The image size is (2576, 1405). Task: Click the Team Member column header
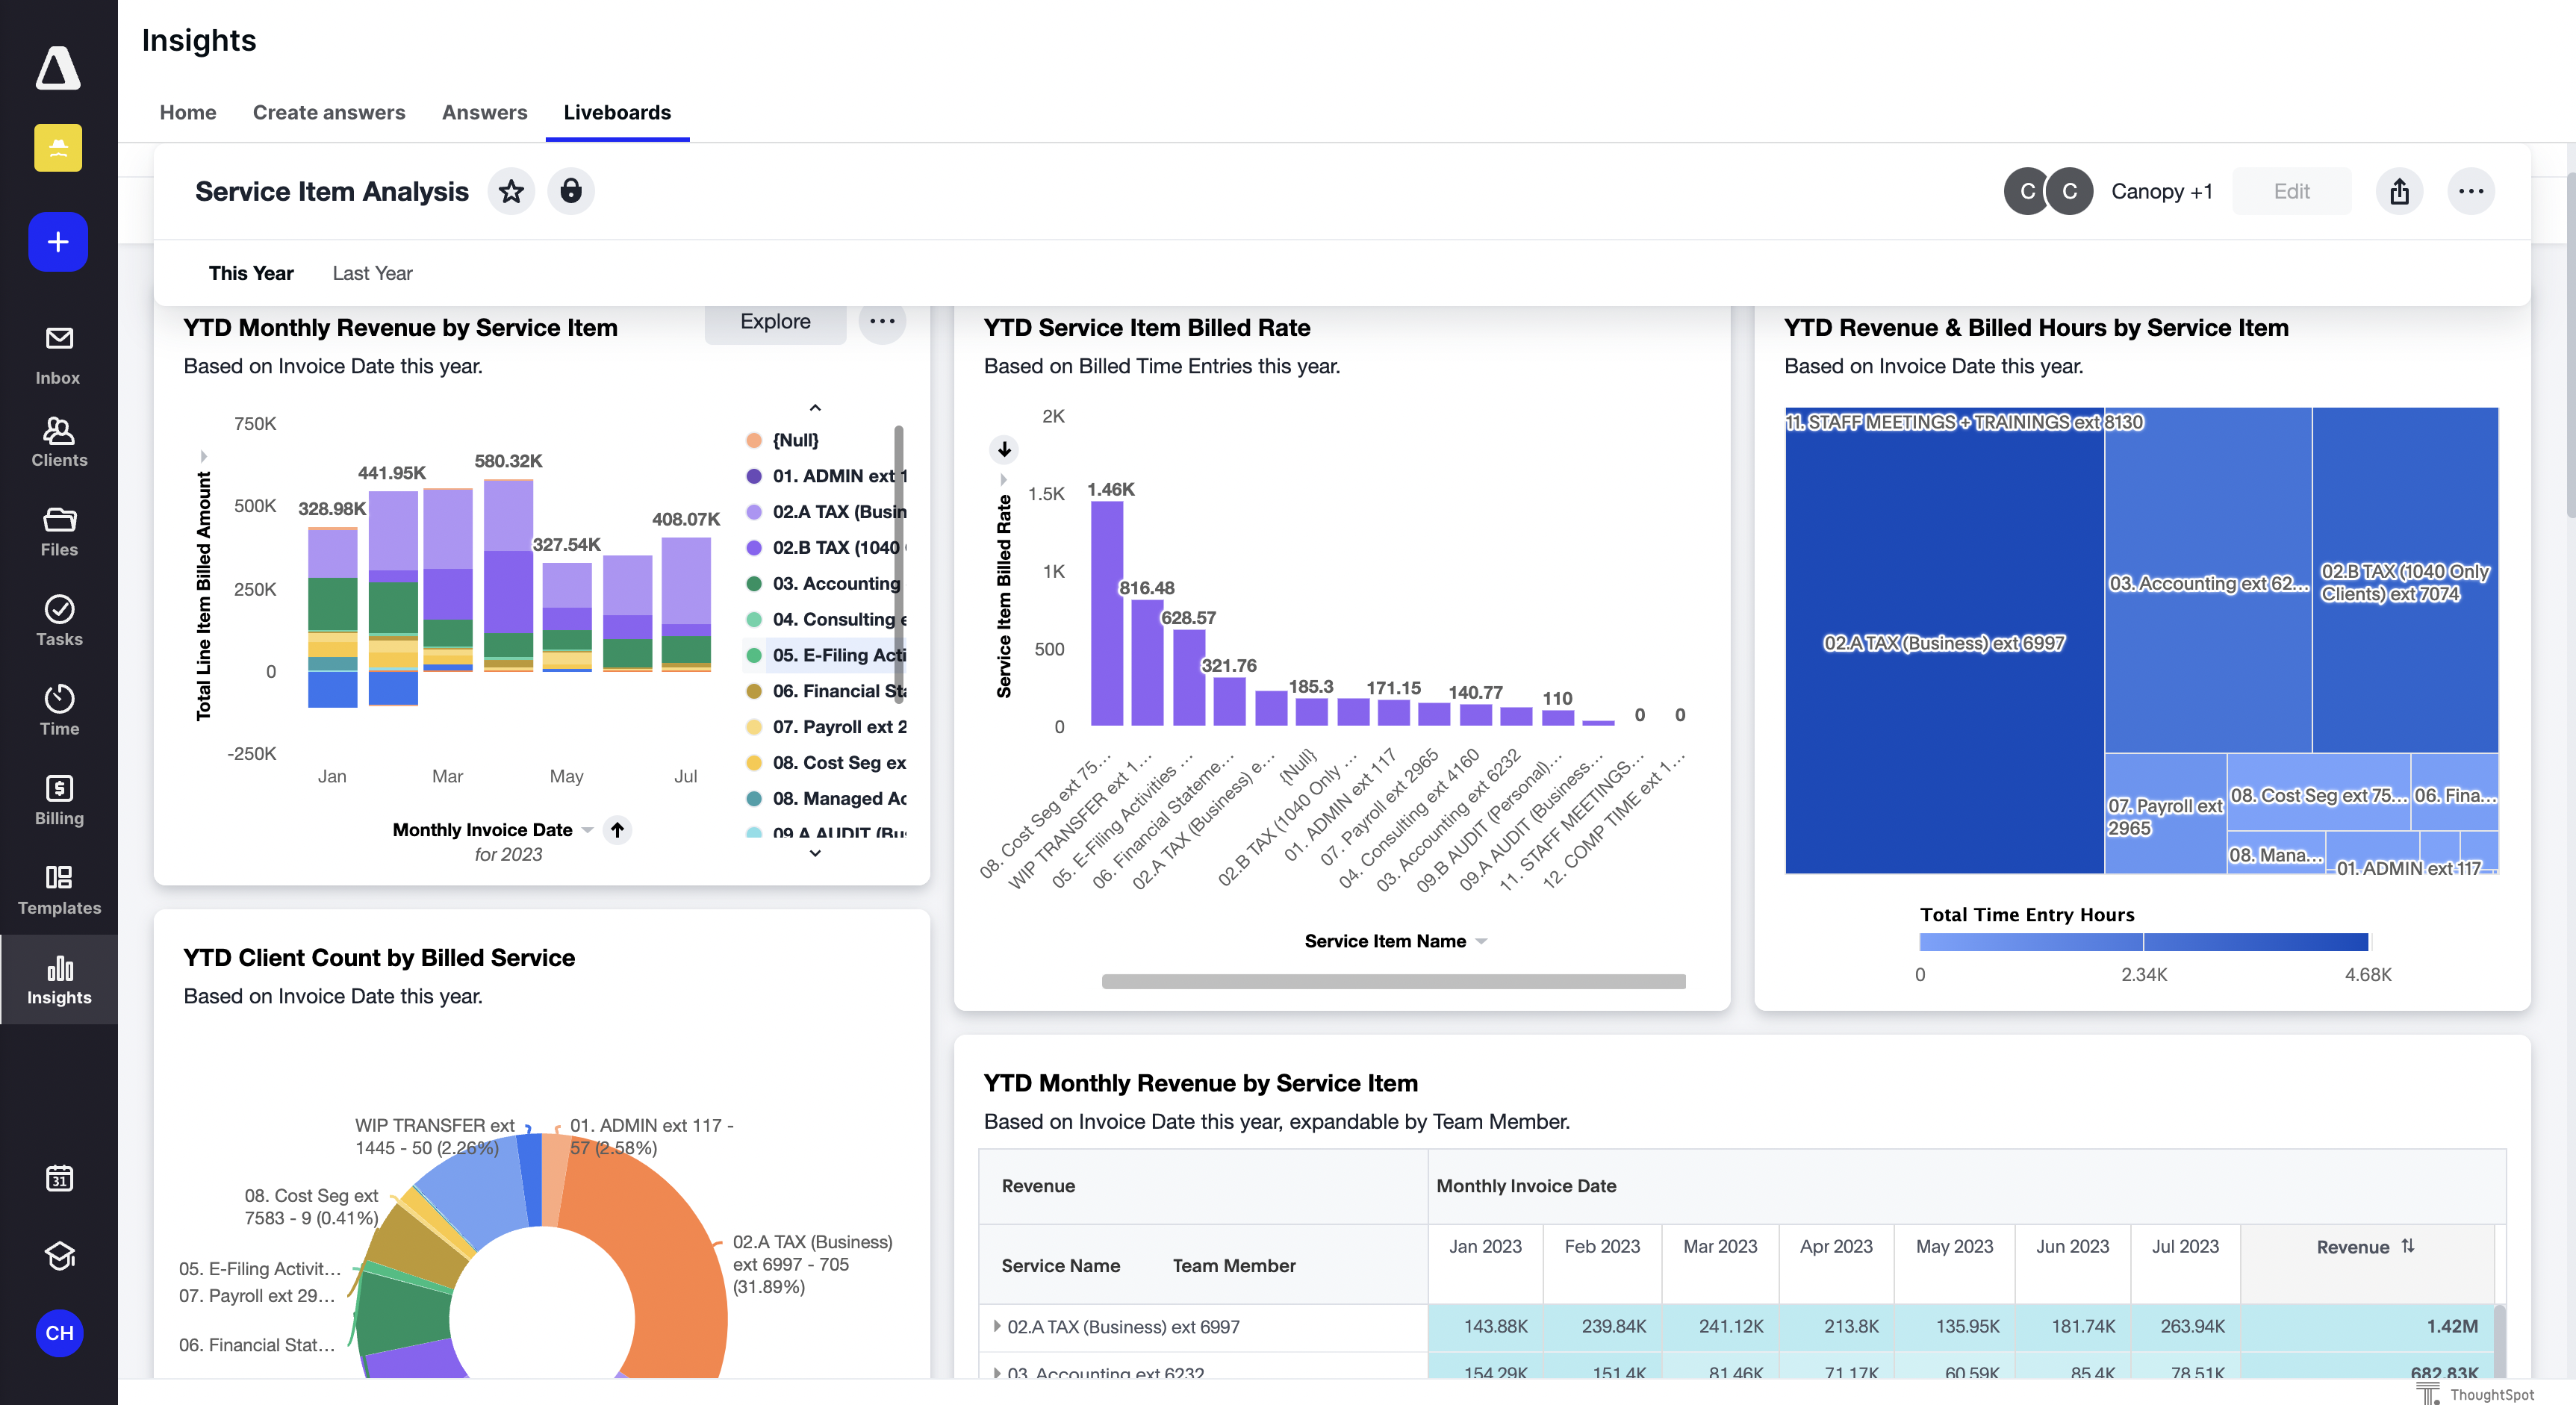(x=1234, y=1265)
